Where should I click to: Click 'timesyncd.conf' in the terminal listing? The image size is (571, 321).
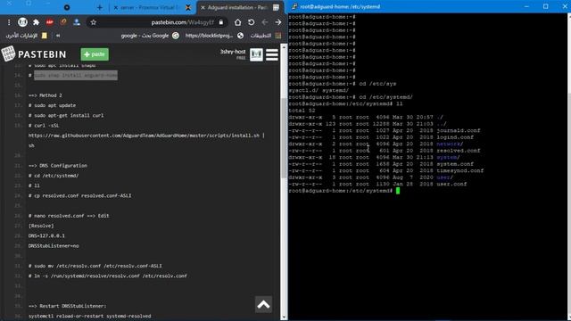coord(460,170)
